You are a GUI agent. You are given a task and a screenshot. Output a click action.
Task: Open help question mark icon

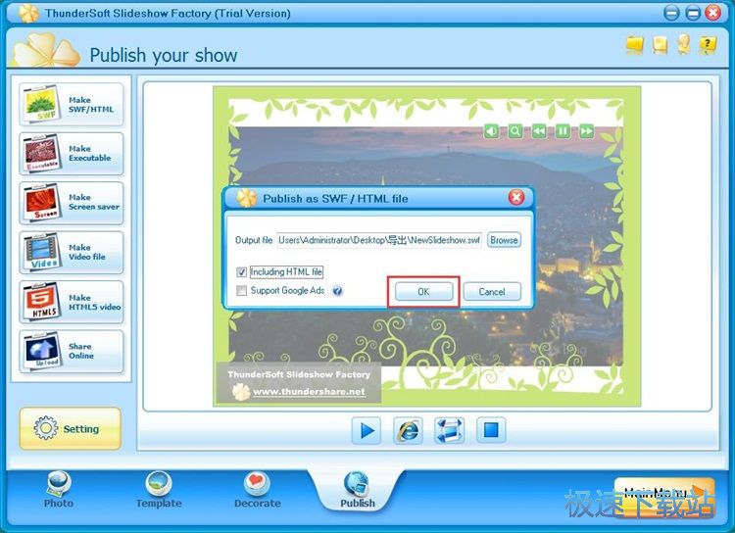(708, 45)
